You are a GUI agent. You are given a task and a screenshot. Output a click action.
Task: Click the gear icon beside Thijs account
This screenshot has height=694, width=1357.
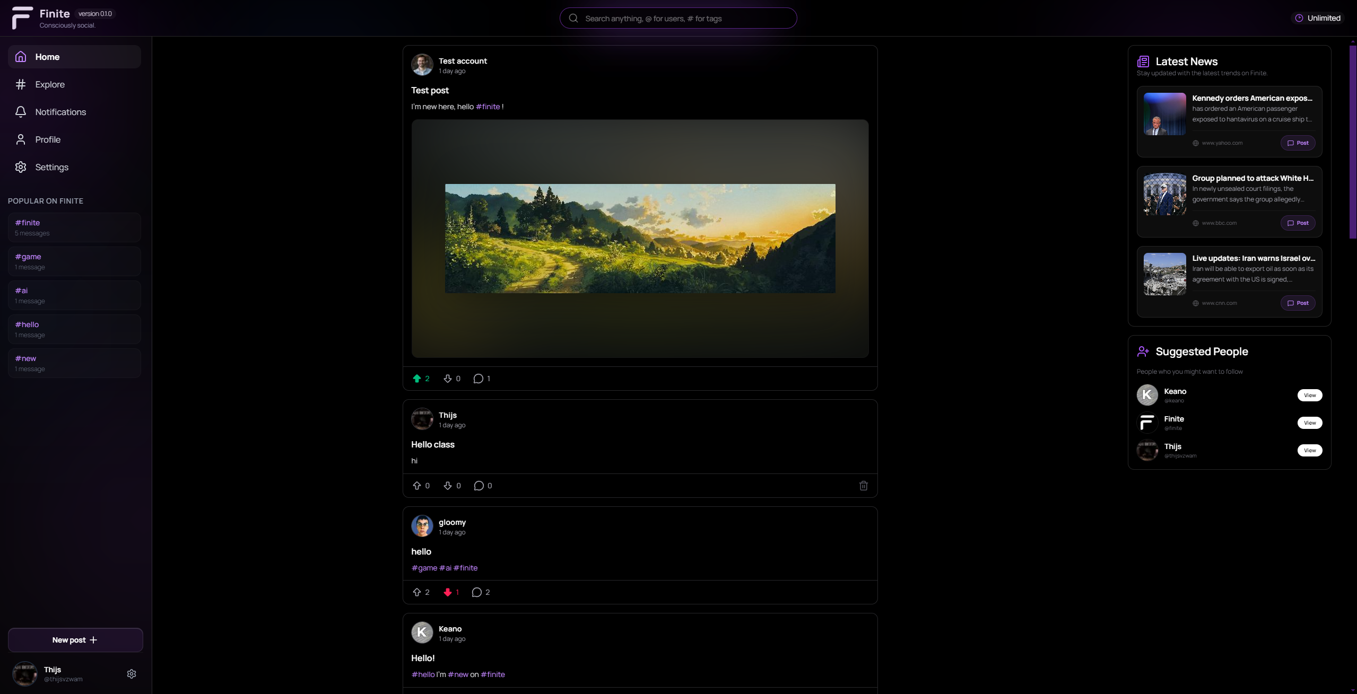[132, 674]
